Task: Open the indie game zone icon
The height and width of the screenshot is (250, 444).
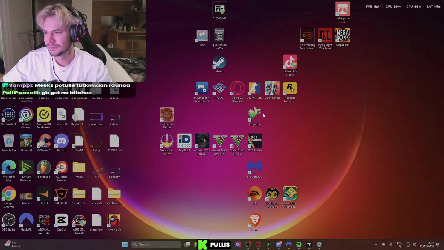Action: tap(342, 13)
